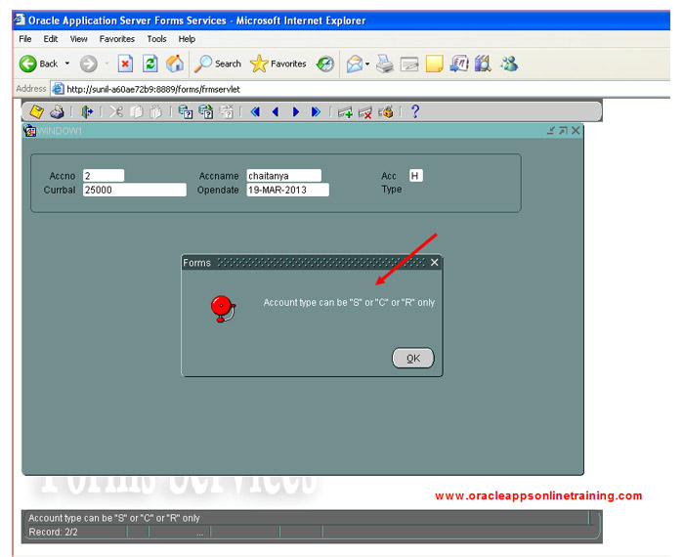Image resolution: width=684 pixels, height=557 pixels.
Task: Go to next record arrow
Action: click(x=296, y=112)
